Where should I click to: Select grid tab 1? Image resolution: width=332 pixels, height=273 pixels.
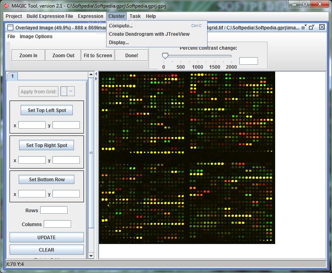tap(12, 76)
